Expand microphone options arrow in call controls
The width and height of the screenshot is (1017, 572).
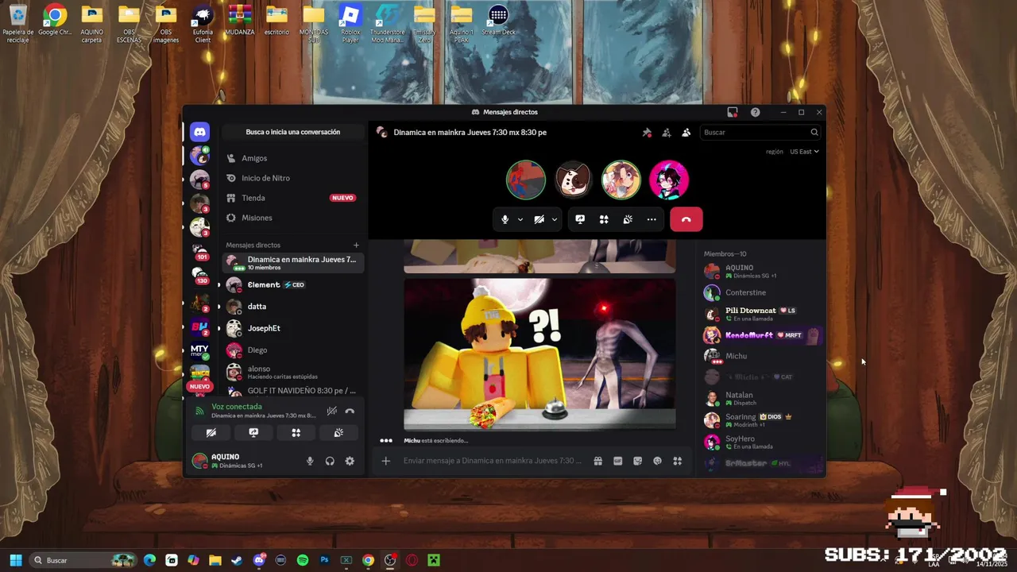pyautogui.click(x=520, y=219)
